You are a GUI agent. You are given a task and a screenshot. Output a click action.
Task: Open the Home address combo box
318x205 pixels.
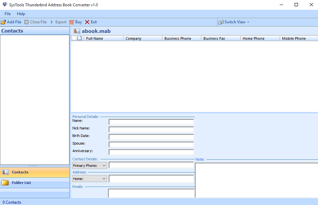pyautogui.click(x=89, y=179)
